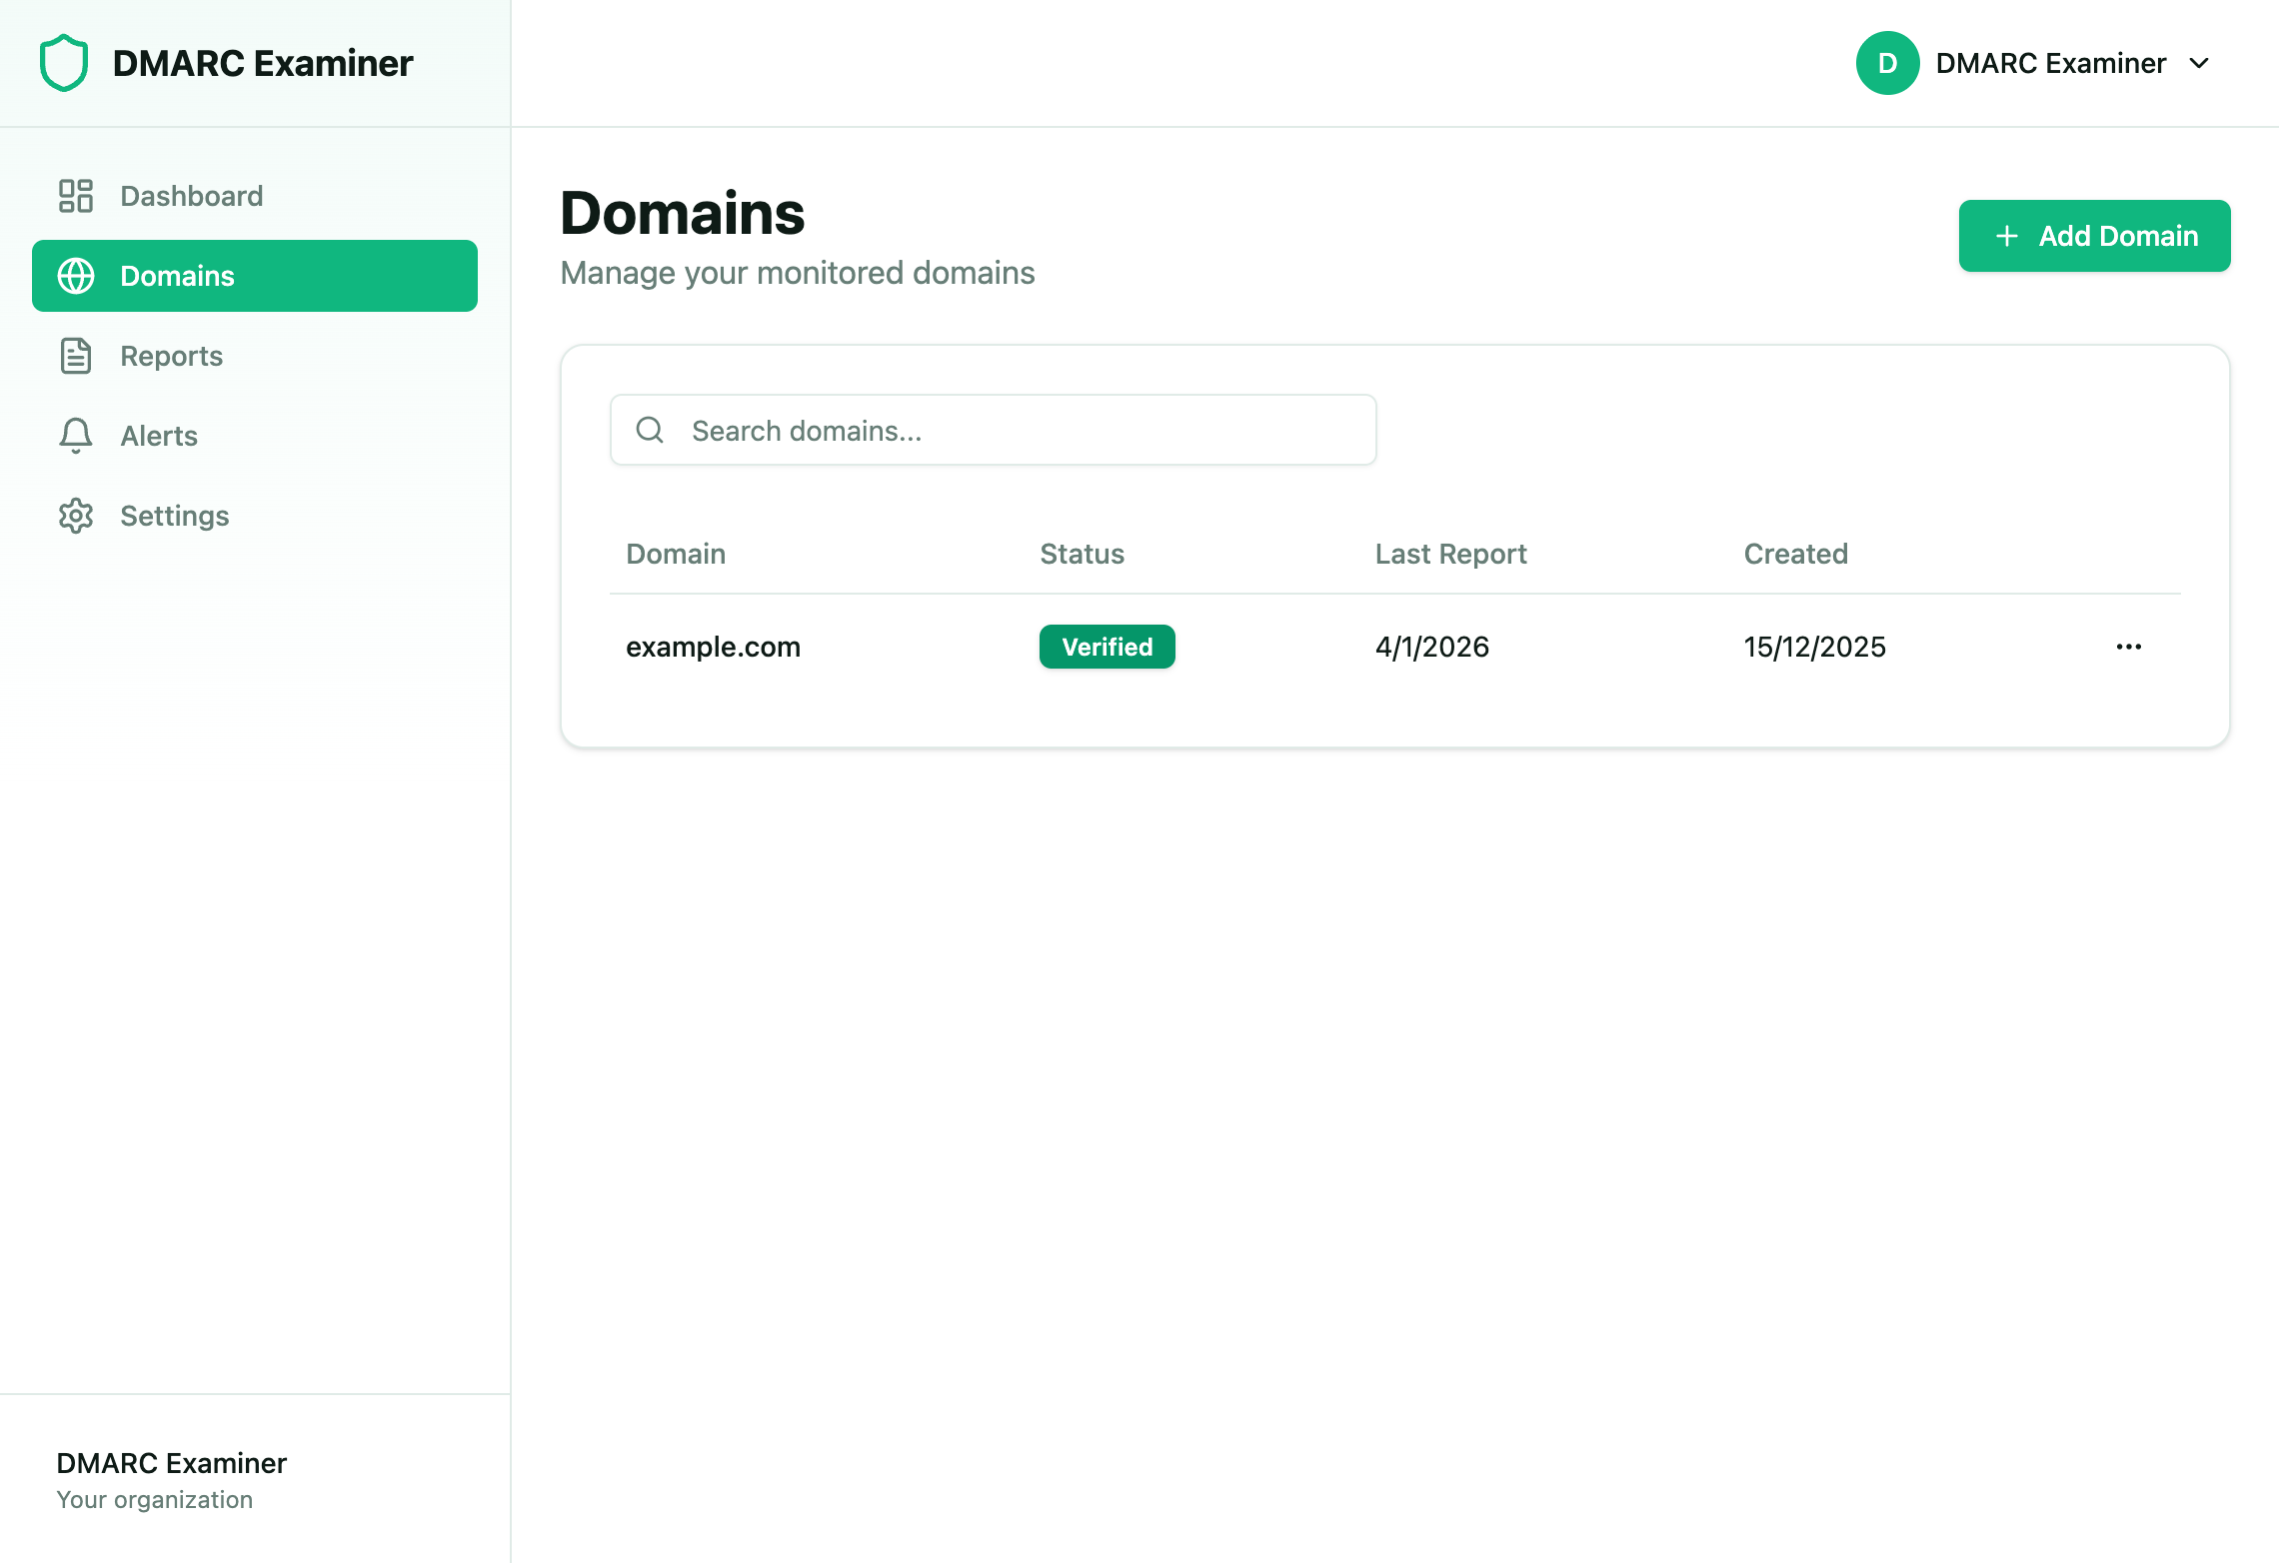Open Reports via the document icon
This screenshot has width=2279, height=1563.
click(75, 356)
